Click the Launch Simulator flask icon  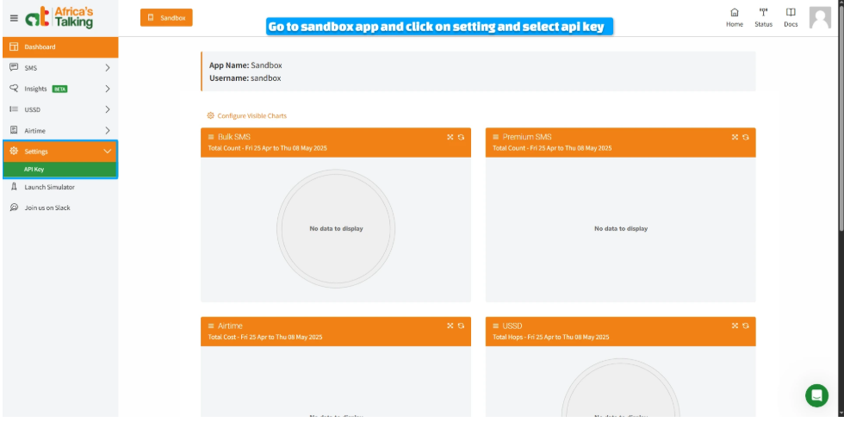(x=14, y=187)
